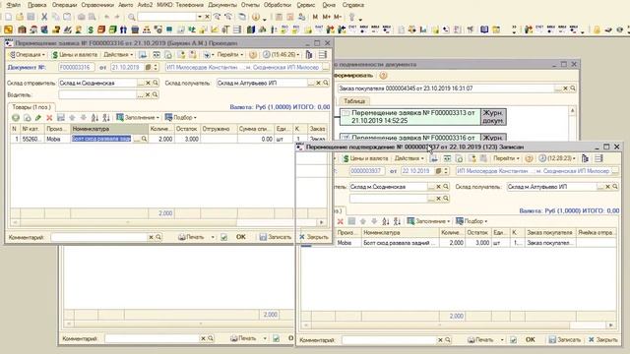Open Перейти dropdown in confirmation window

pyautogui.click(x=506, y=158)
